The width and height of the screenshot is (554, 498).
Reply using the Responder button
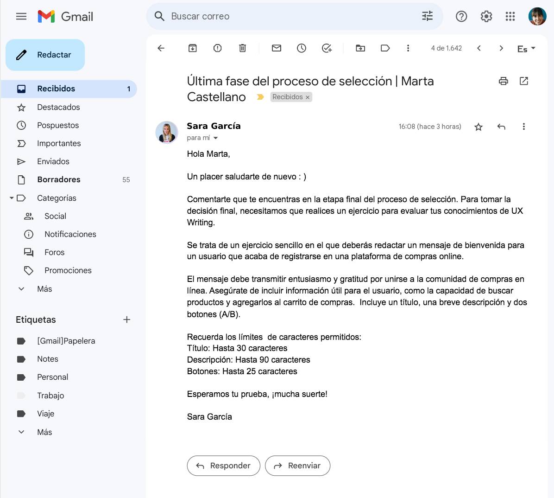click(x=223, y=466)
